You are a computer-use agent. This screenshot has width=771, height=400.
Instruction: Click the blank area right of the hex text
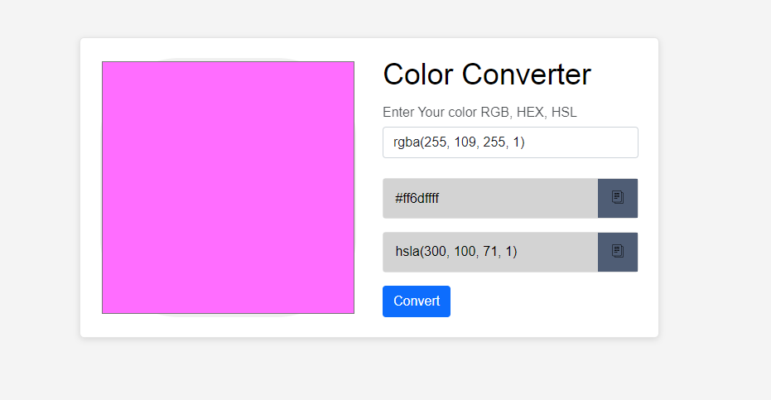coord(518,198)
